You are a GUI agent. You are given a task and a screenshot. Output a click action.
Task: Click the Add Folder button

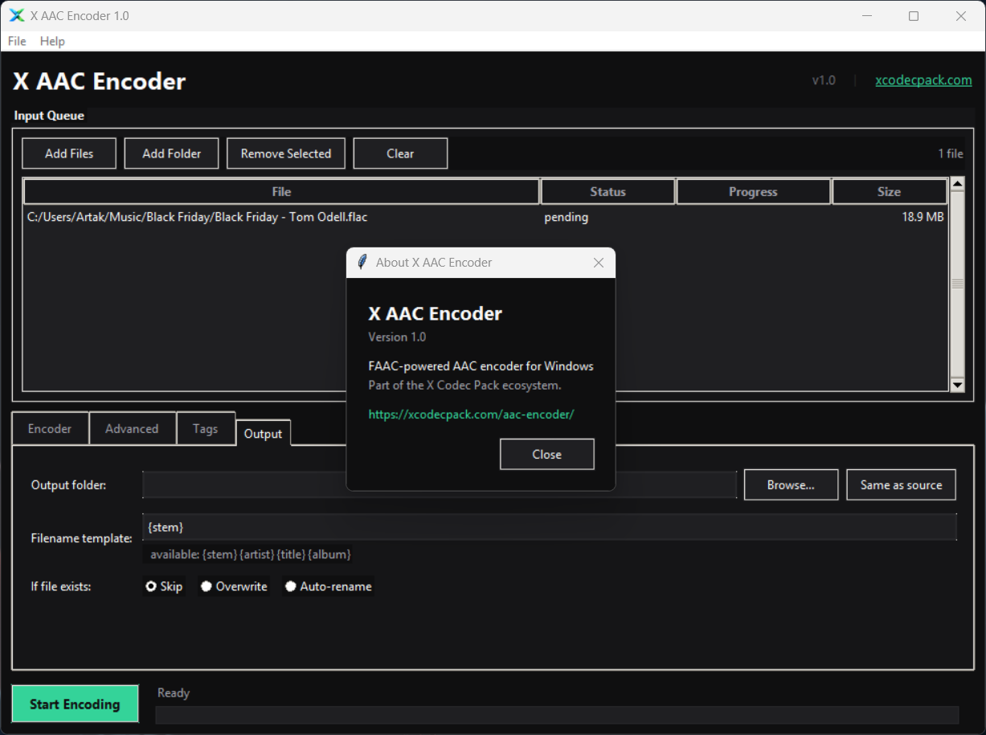tap(171, 153)
